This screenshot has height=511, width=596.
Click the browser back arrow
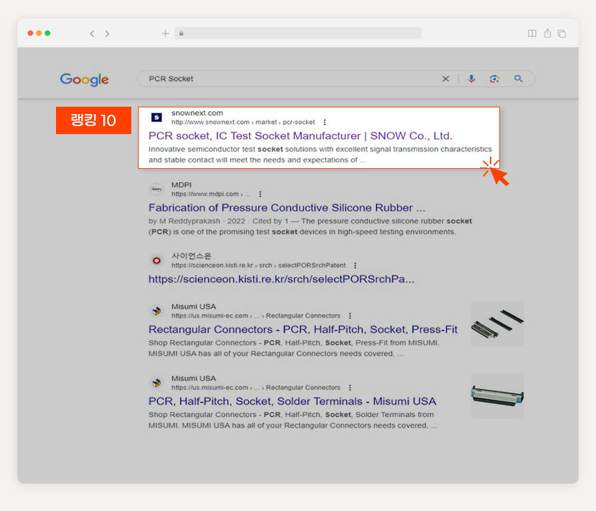tap(92, 34)
